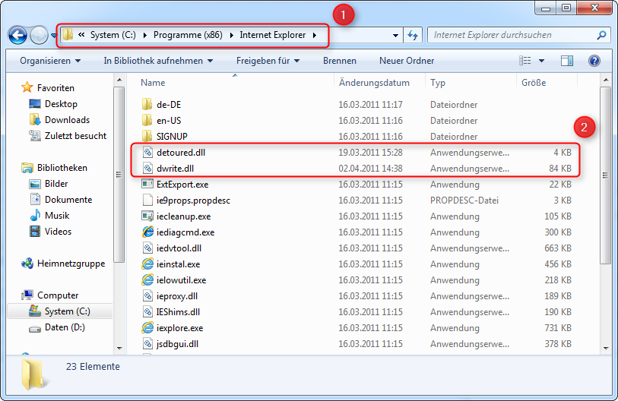Select the jsdbgui.dll icon
The height and width of the screenshot is (401, 618).
tap(147, 344)
